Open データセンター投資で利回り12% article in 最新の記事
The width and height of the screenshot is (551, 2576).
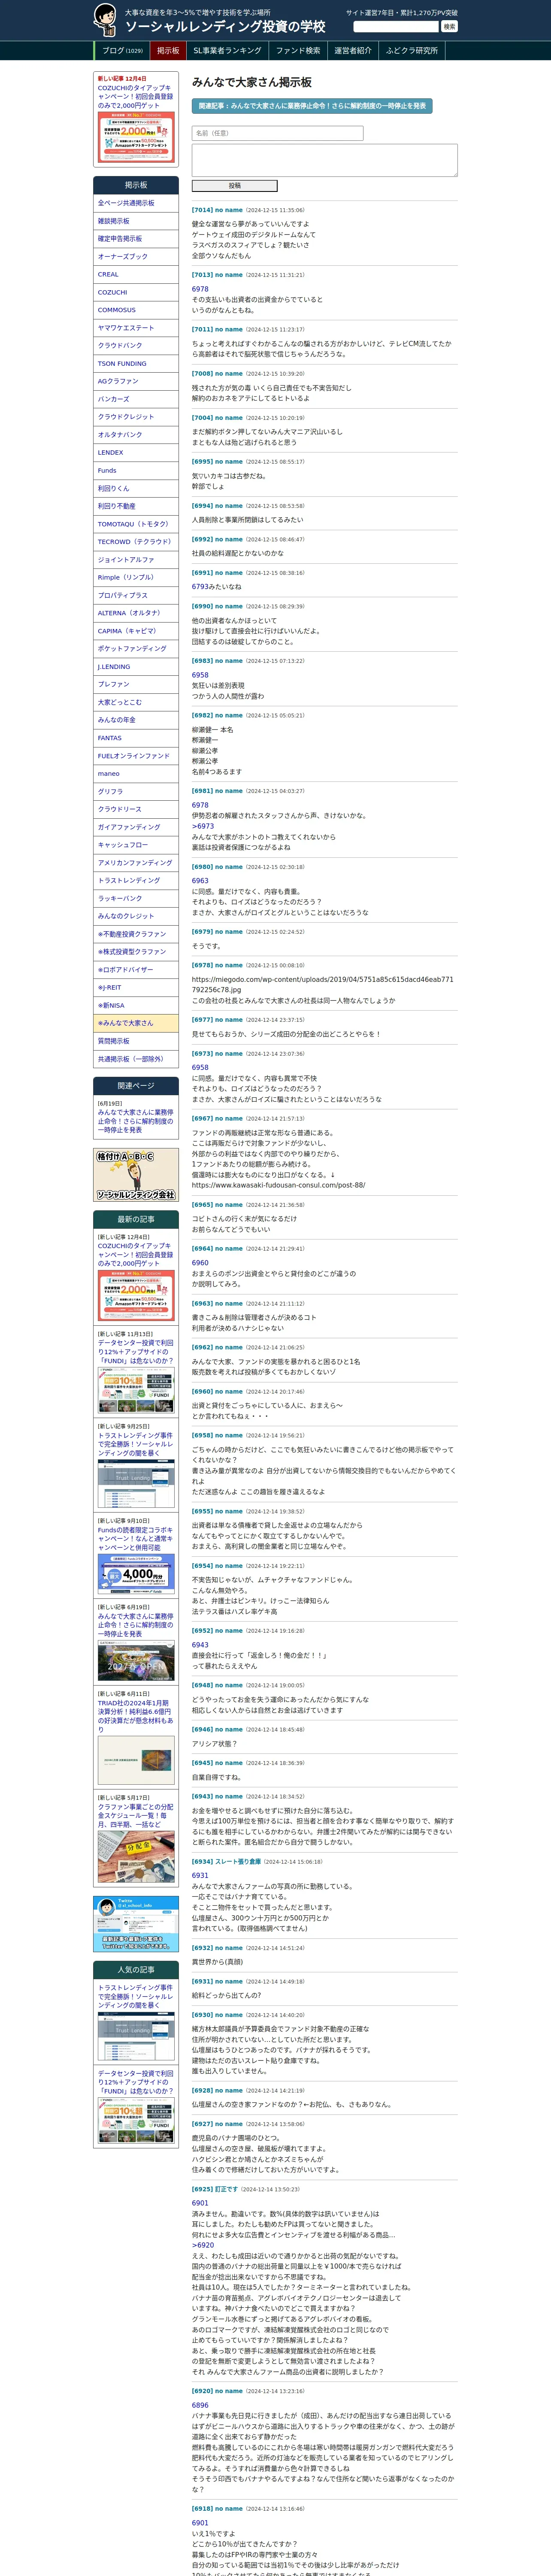coord(135,1352)
